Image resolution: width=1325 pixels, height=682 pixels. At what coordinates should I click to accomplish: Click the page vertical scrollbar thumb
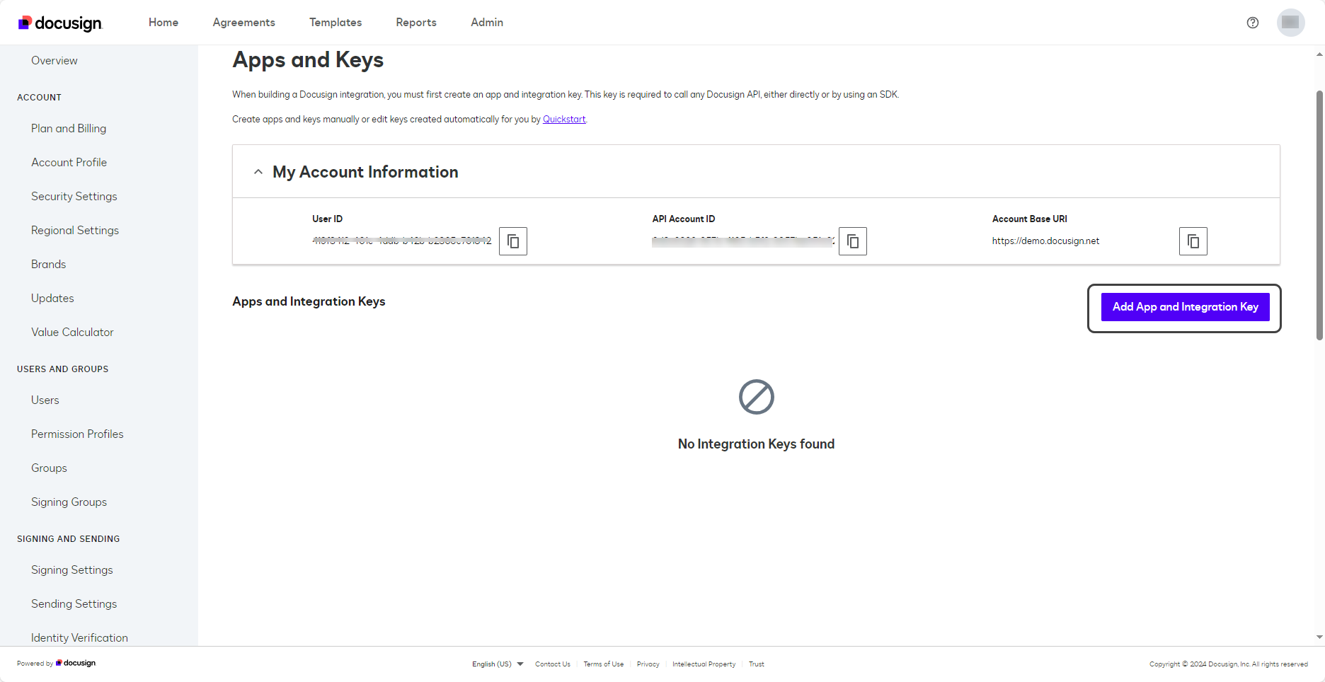[x=1319, y=216]
